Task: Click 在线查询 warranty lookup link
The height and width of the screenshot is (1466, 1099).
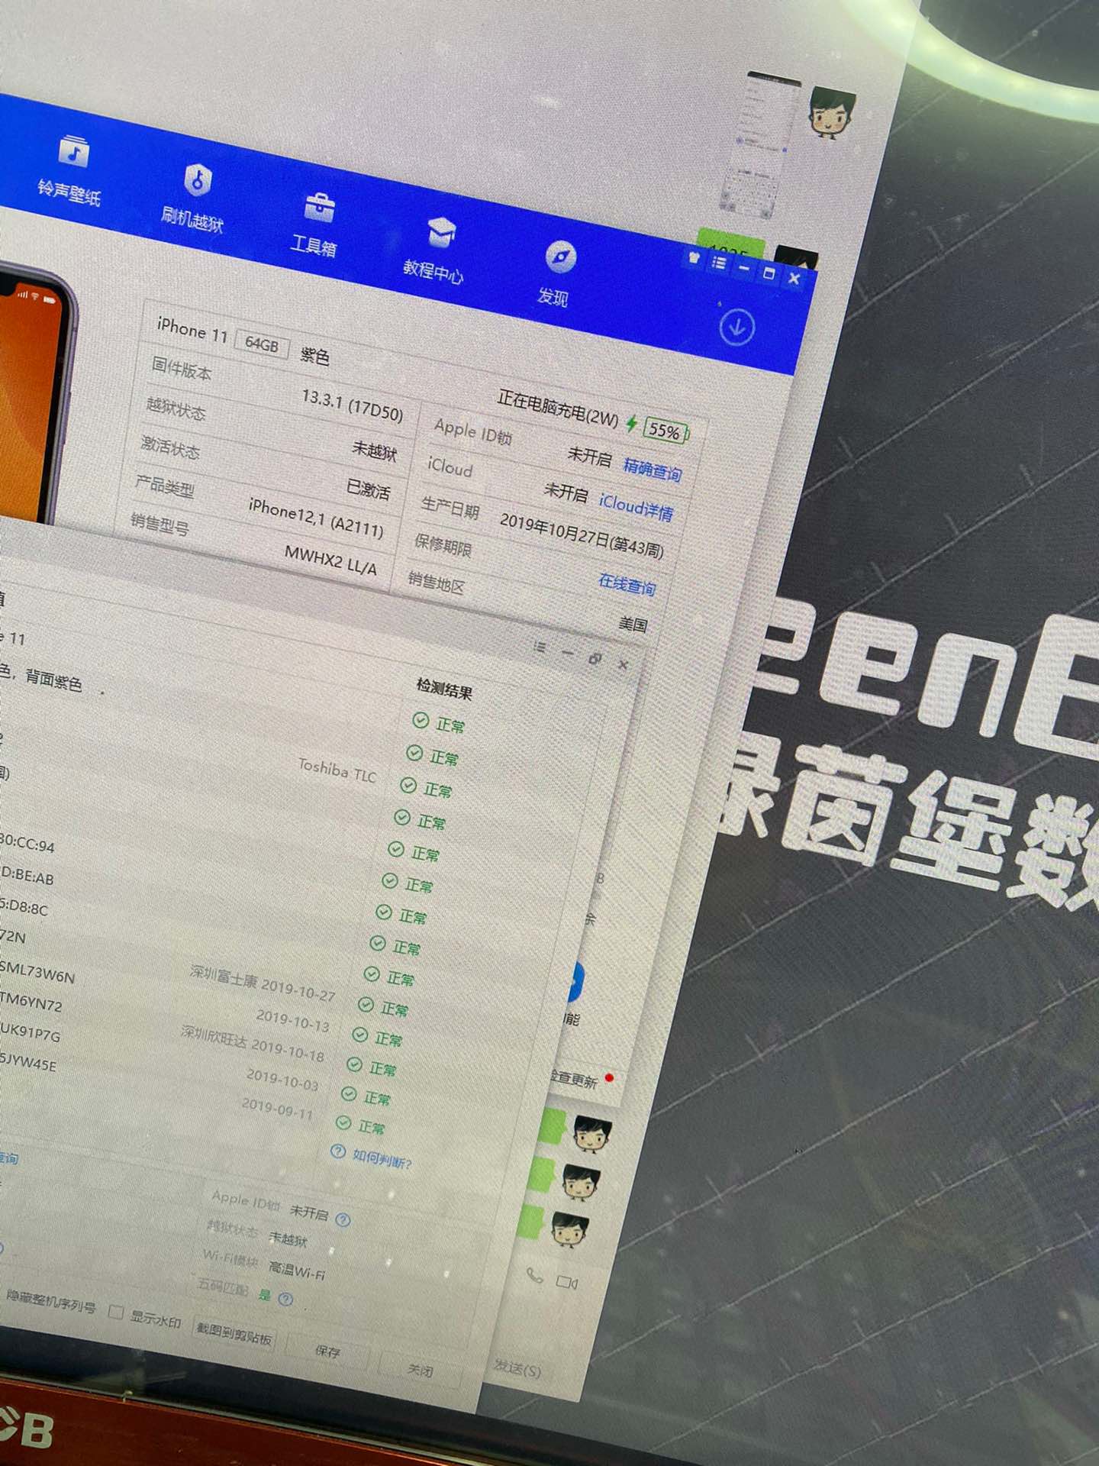Action: (x=627, y=585)
